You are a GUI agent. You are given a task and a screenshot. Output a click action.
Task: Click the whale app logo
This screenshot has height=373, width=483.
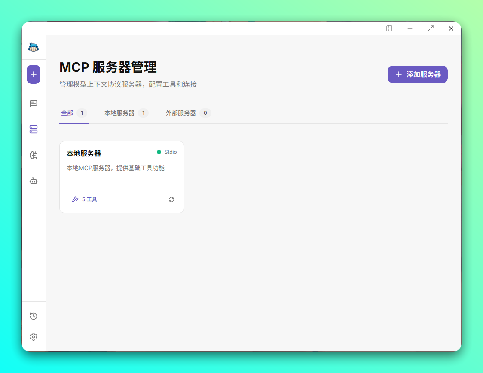coord(33,47)
